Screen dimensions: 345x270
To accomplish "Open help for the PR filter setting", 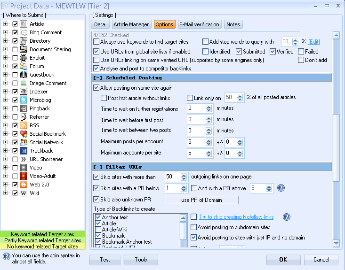I will (x=281, y=188).
